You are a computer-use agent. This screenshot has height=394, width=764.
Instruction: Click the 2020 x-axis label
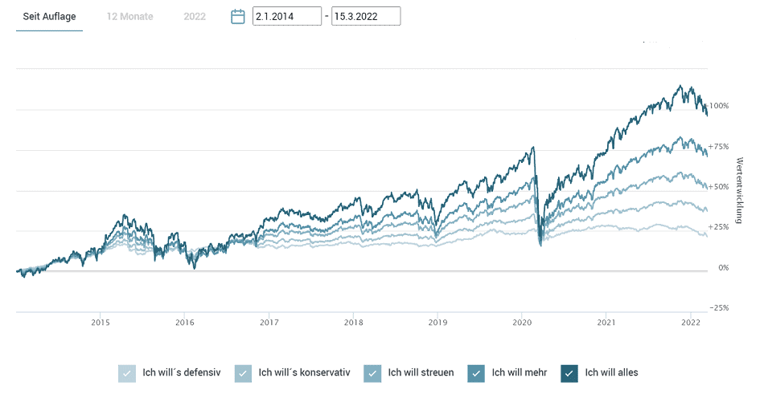pyautogui.click(x=522, y=323)
